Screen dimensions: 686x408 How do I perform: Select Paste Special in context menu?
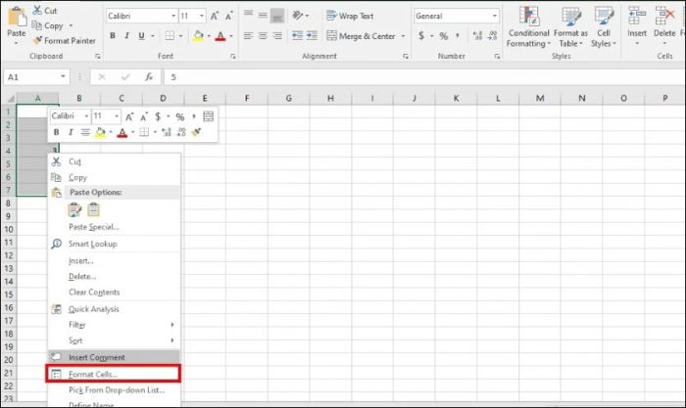click(114, 227)
